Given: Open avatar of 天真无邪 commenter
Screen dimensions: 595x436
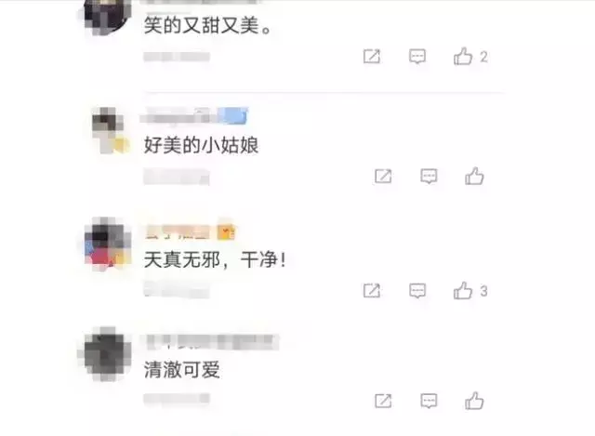Looking at the screenshot, I should click(108, 244).
